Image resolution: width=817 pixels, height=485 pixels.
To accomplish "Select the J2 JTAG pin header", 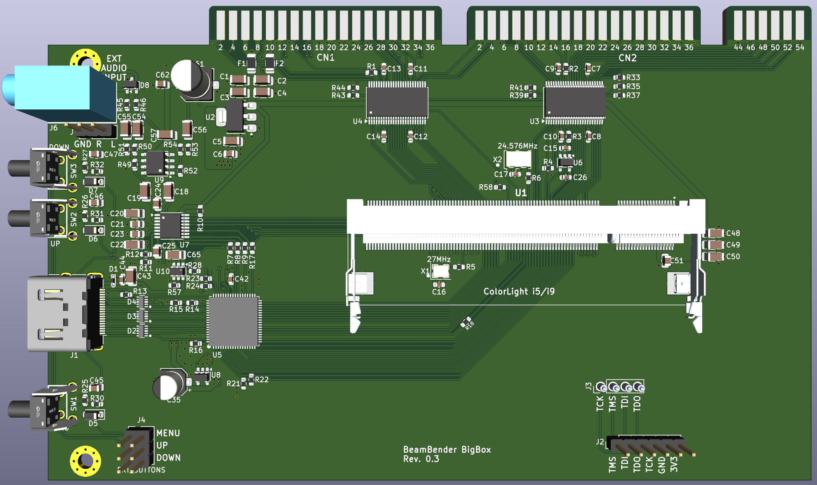I will (651, 446).
